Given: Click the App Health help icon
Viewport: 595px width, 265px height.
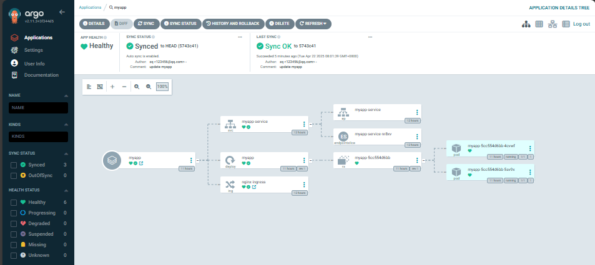Looking at the screenshot, I should (105, 37).
